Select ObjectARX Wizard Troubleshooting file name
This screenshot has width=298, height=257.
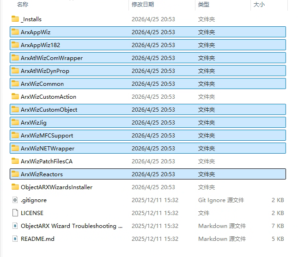(x=72, y=226)
